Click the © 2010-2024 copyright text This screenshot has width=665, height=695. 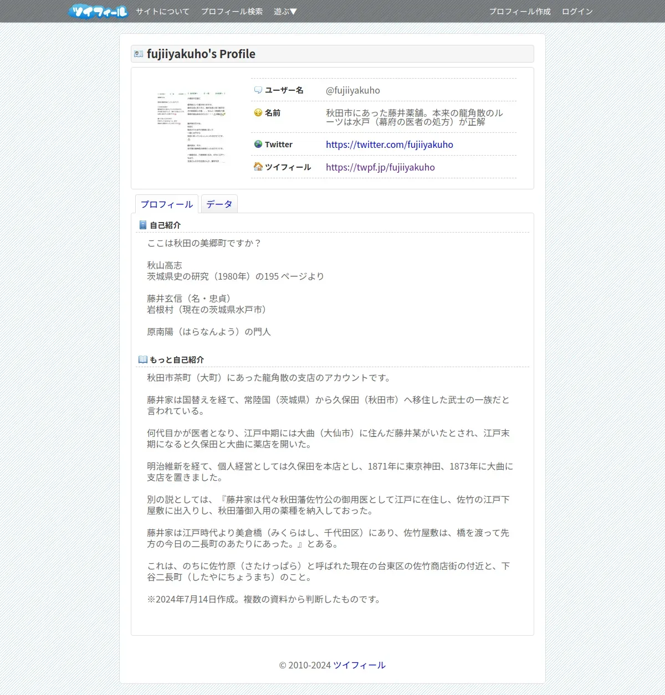click(305, 665)
